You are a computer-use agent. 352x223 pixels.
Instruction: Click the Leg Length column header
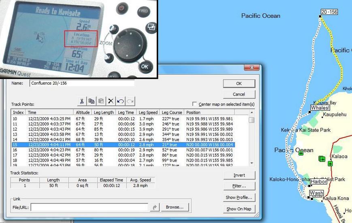tap(104, 113)
